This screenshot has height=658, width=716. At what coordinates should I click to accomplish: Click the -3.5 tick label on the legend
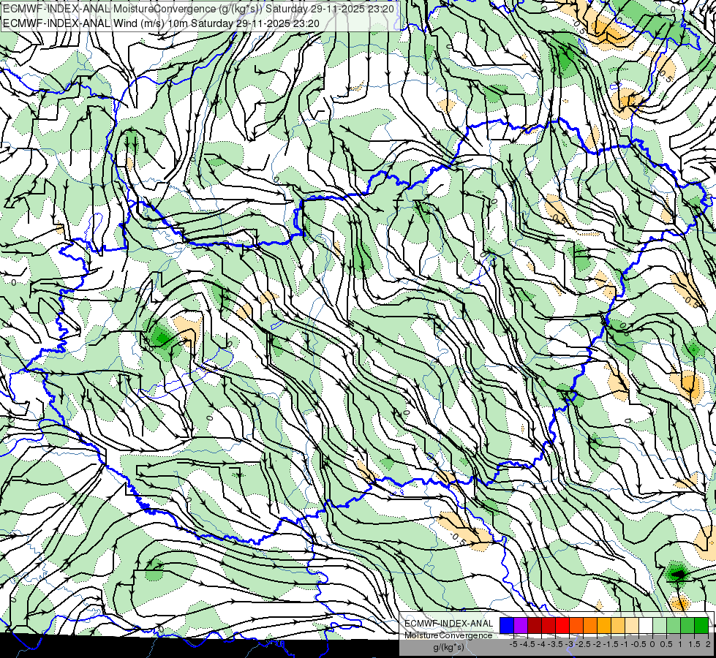tap(555, 644)
